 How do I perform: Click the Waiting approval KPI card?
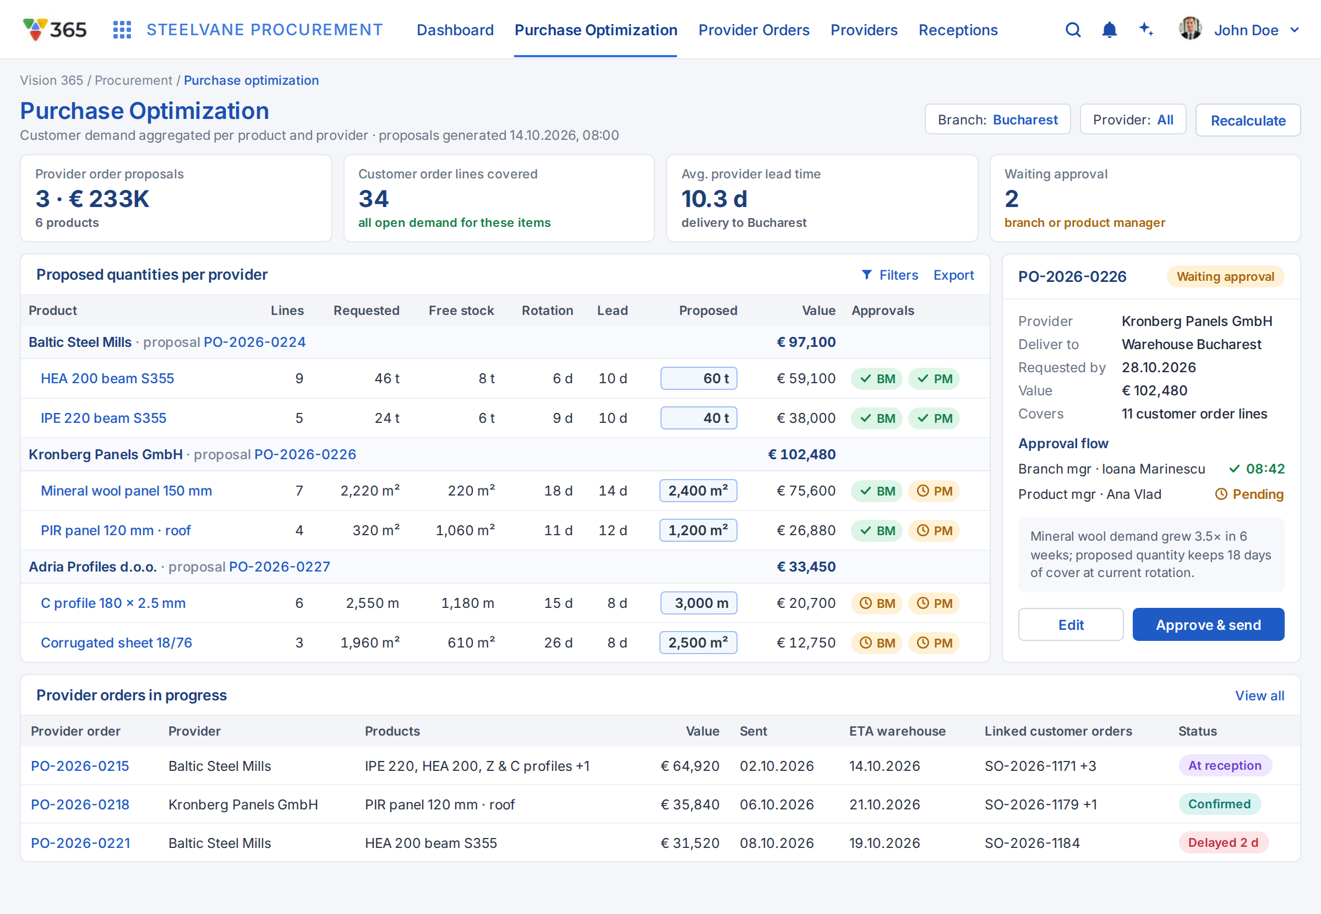(1145, 198)
